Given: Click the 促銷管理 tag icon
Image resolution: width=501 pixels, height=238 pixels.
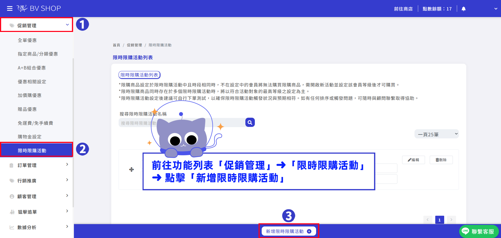Looking at the screenshot, I should (12, 25).
